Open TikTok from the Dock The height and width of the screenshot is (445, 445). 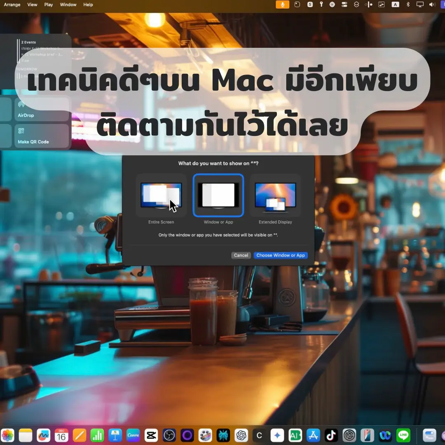click(x=331, y=435)
